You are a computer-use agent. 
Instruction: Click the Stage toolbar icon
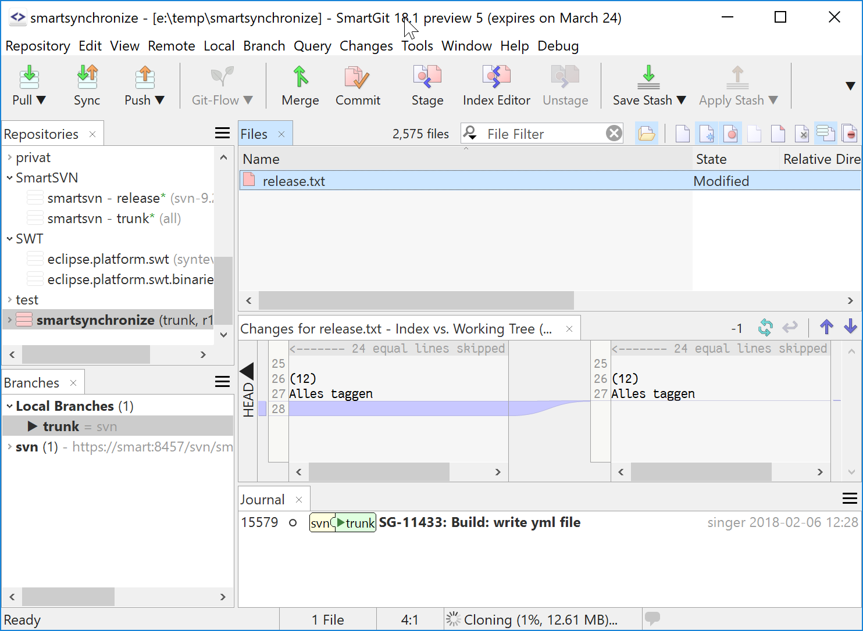pos(427,77)
